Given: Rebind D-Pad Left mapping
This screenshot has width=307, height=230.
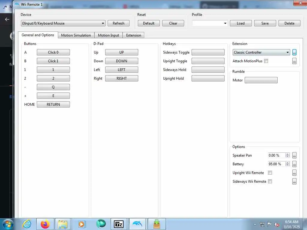Looking at the screenshot, I should click(x=122, y=69).
